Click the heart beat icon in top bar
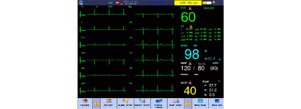The width and height of the screenshot is (301, 109). coord(118,3)
